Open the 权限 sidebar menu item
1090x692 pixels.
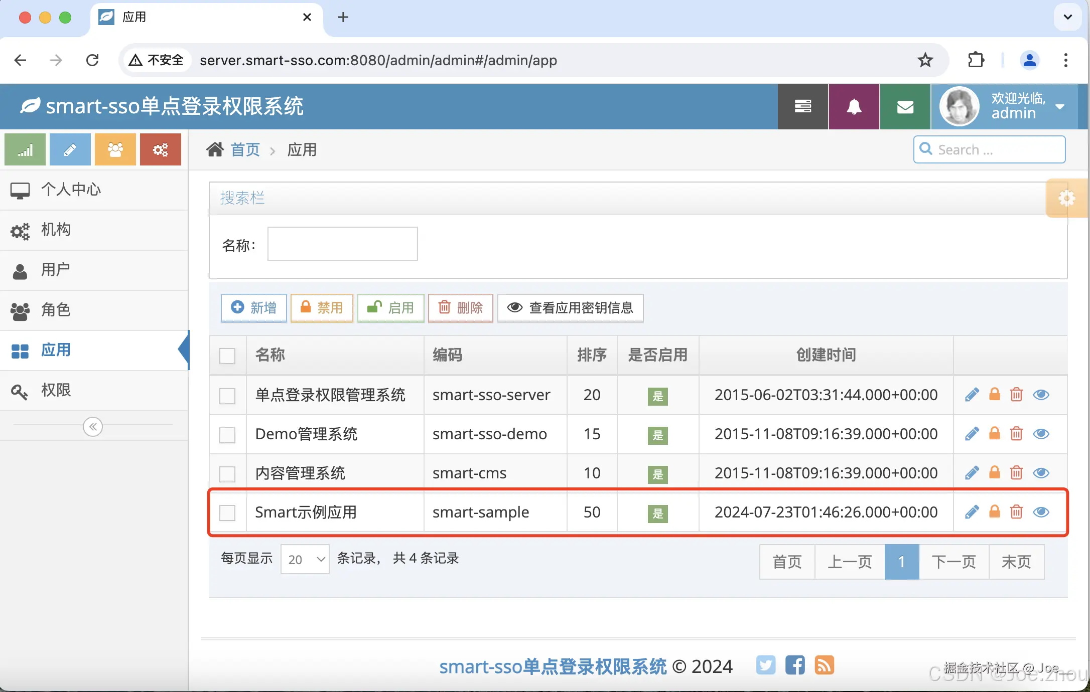[55, 390]
